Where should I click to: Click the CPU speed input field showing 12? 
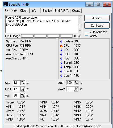click(x=17, y=89)
